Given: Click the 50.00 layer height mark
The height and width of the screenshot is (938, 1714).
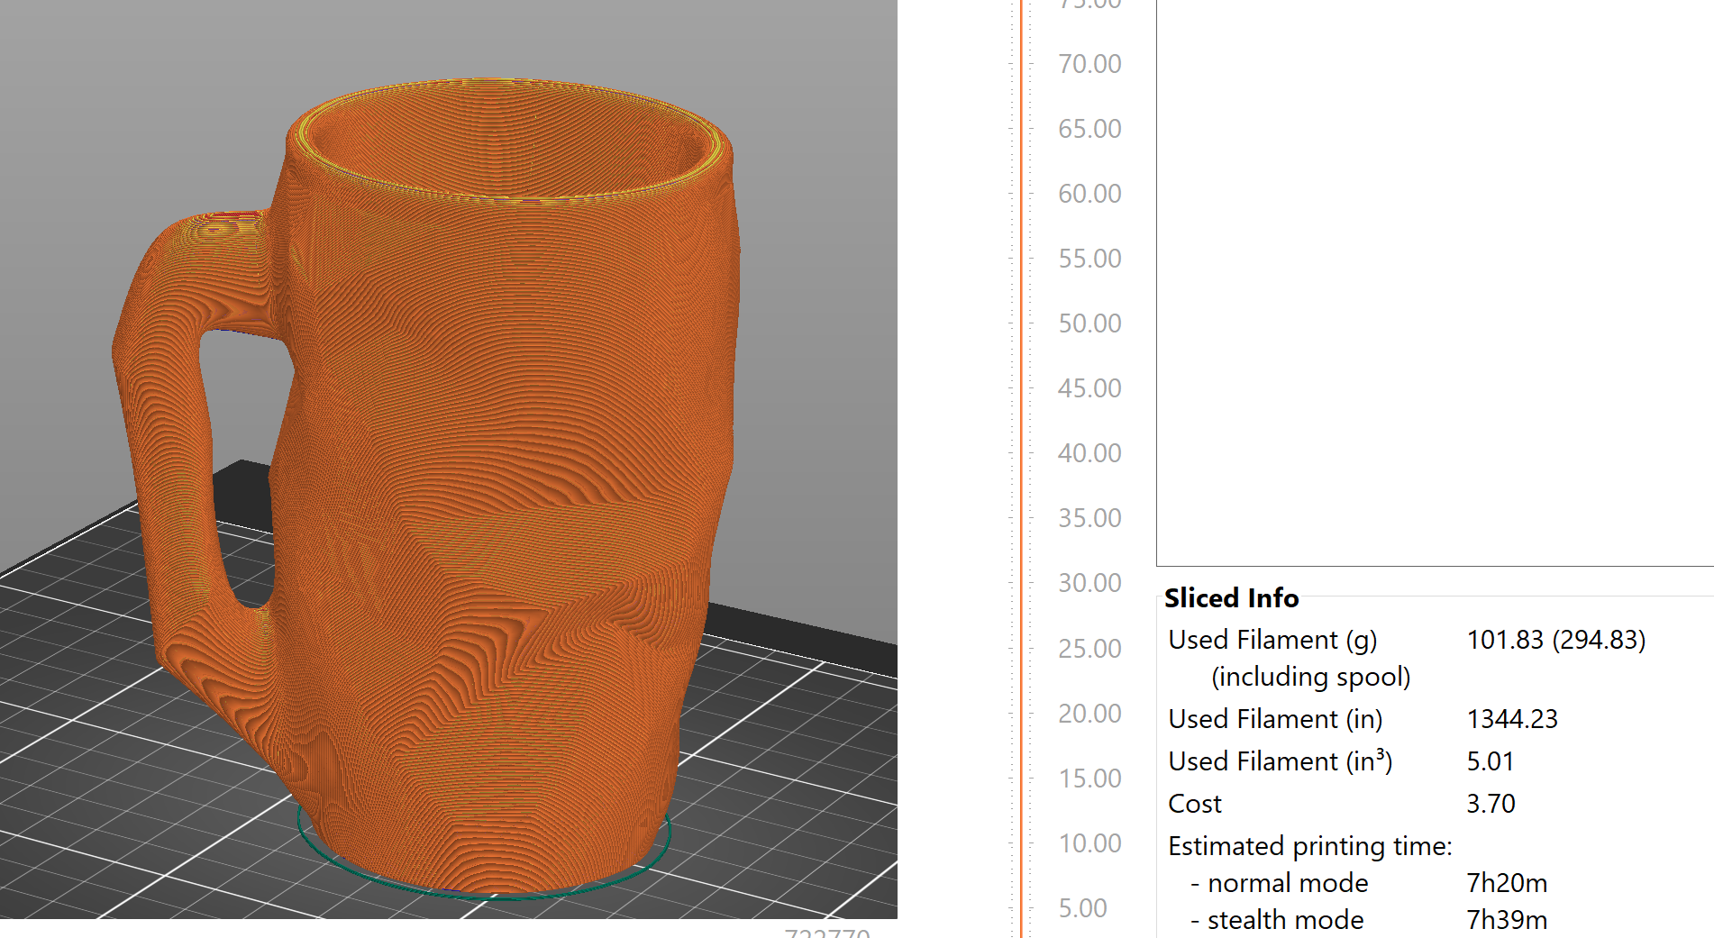Looking at the screenshot, I should click(x=1089, y=323).
